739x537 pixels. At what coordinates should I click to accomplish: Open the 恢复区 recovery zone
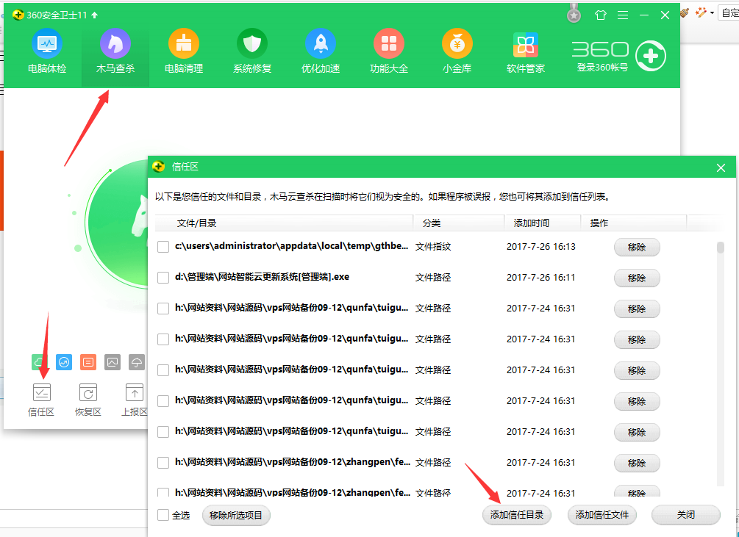(x=88, y=400)
